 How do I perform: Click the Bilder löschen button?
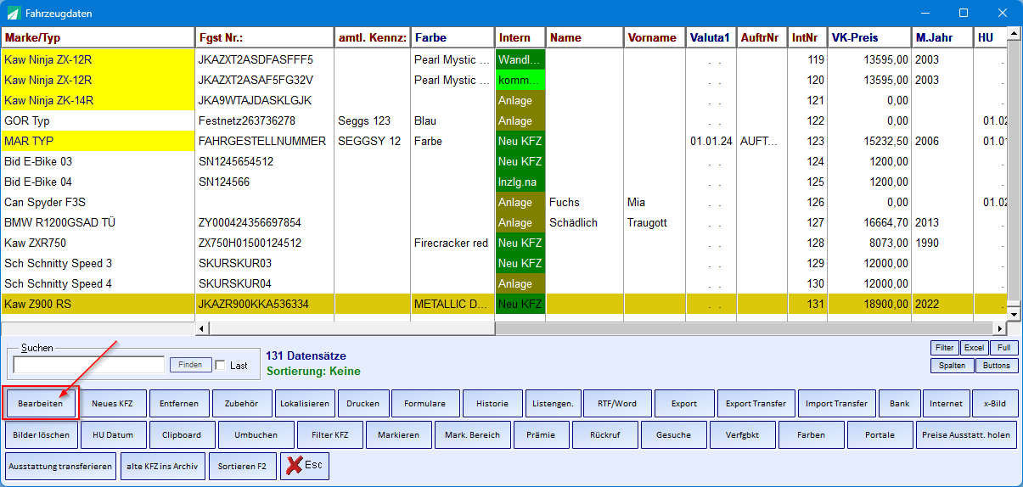click(x=42, y=435)
